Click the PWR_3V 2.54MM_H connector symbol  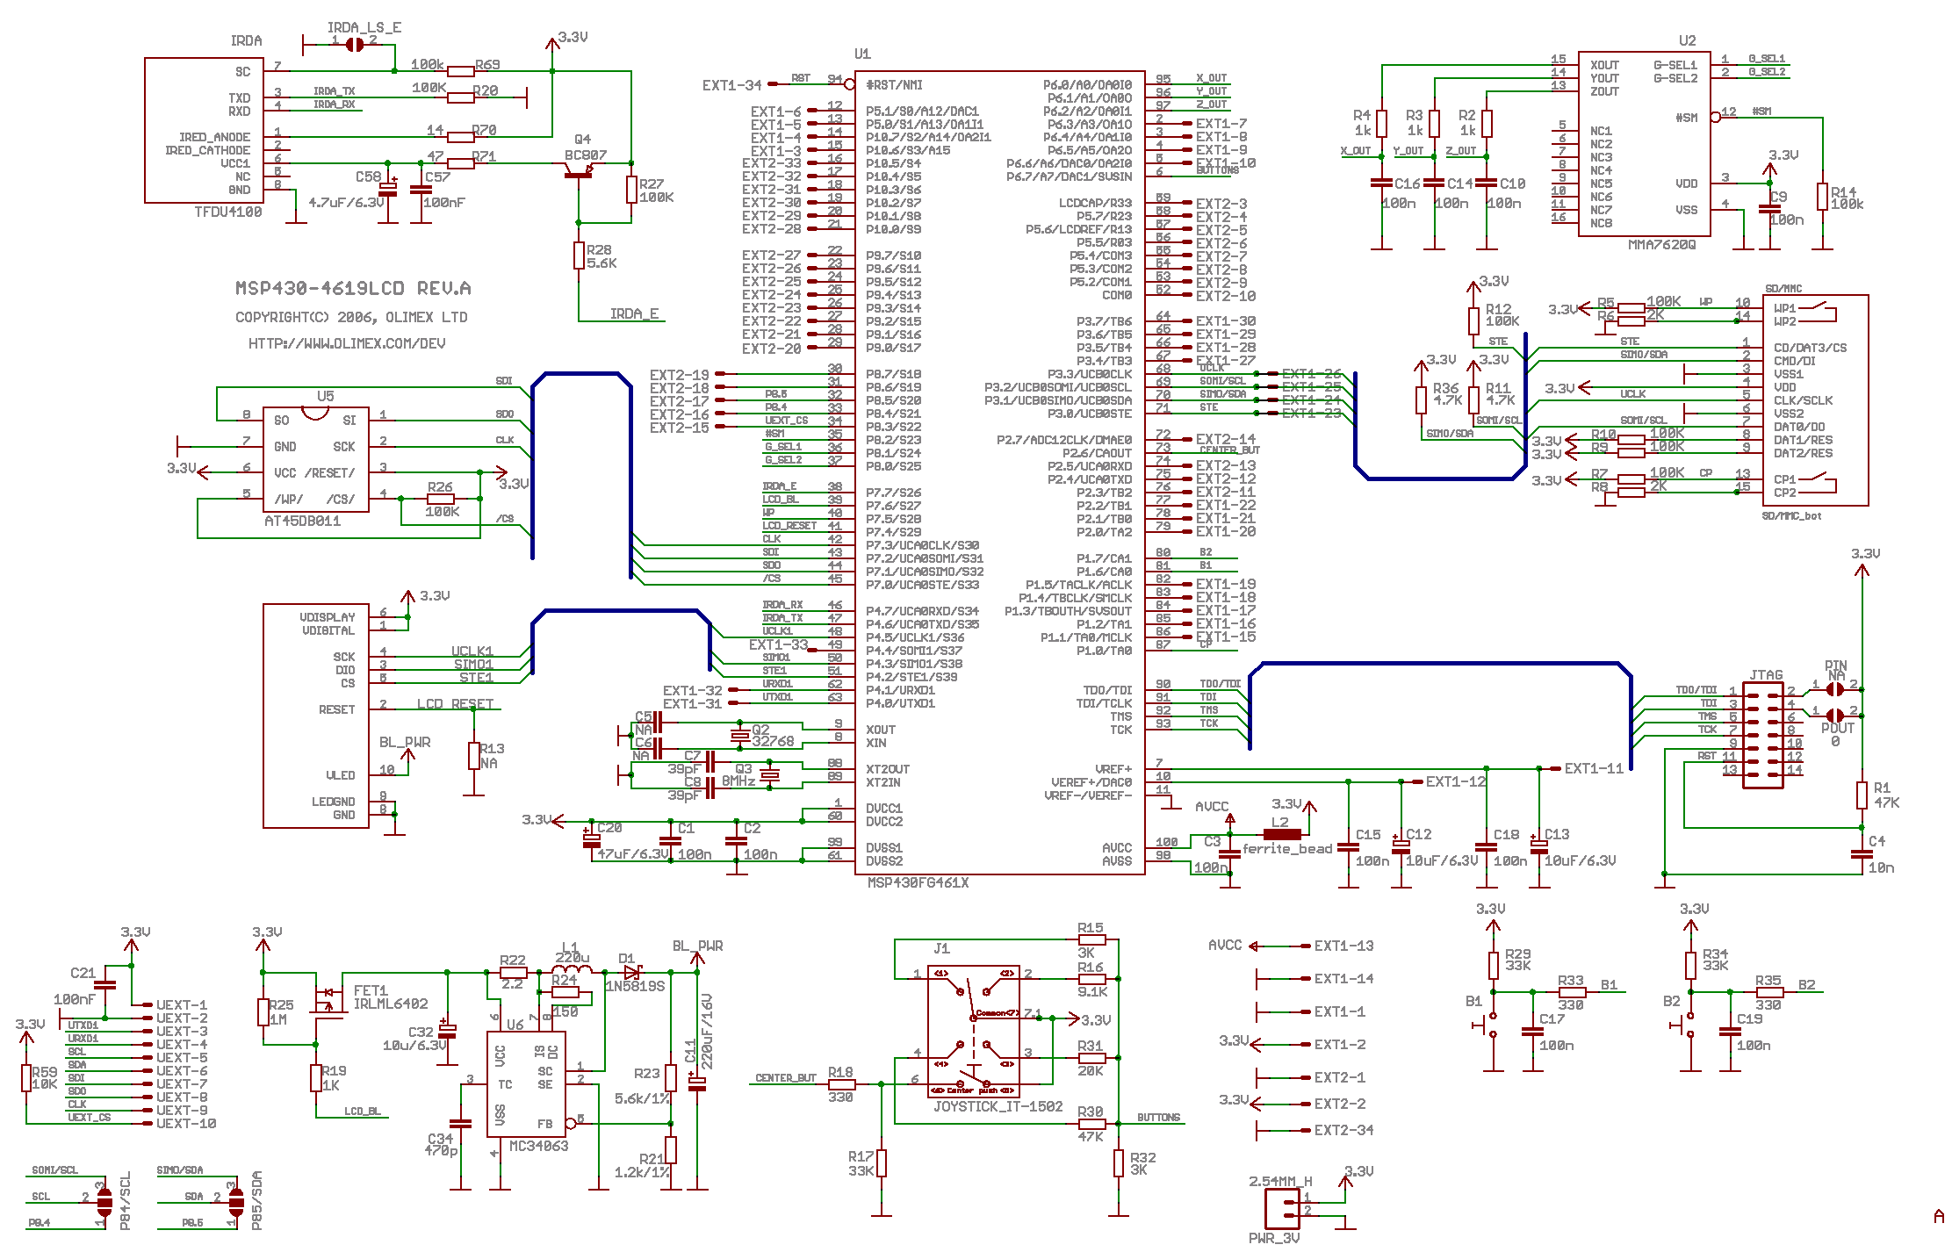[x=1282, y=1209]
